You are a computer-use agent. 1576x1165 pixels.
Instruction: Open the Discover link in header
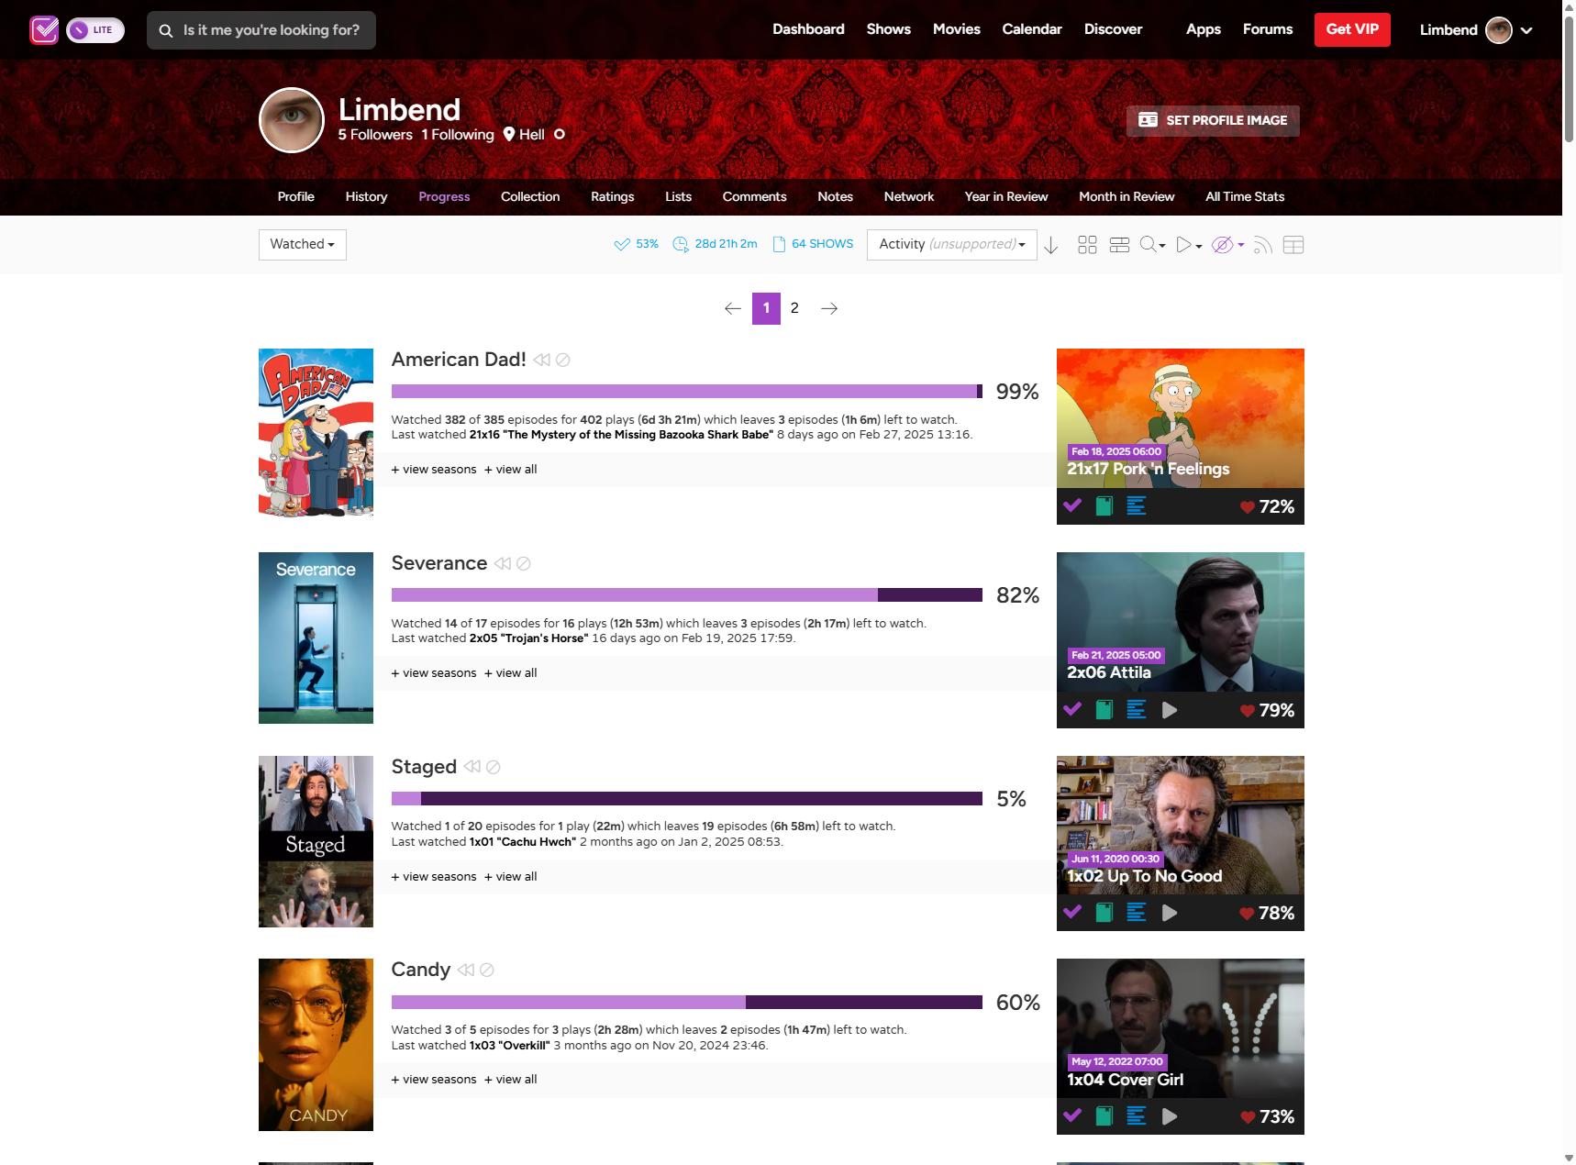click(1113, 29)
